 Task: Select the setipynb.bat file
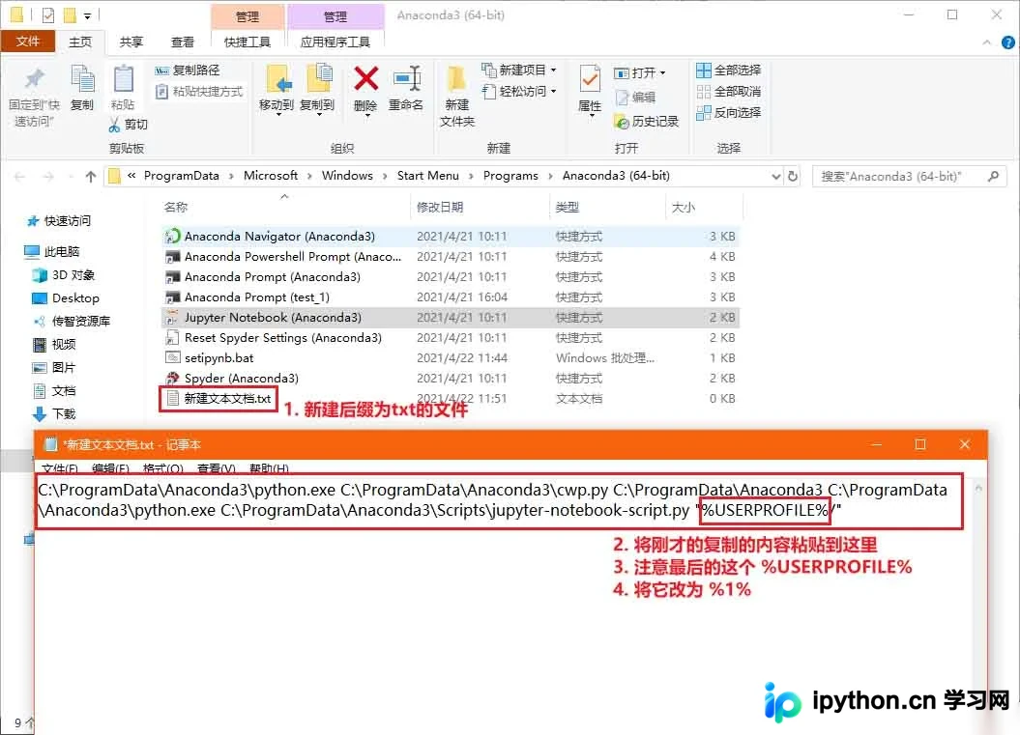pos(451,358)
